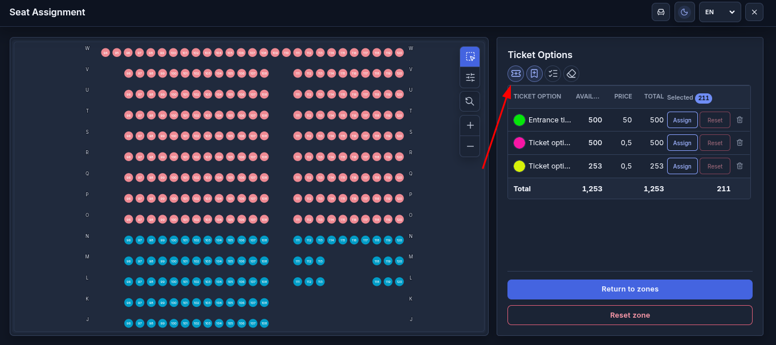Reset the seat map zoom view

[x=470, y=101]
